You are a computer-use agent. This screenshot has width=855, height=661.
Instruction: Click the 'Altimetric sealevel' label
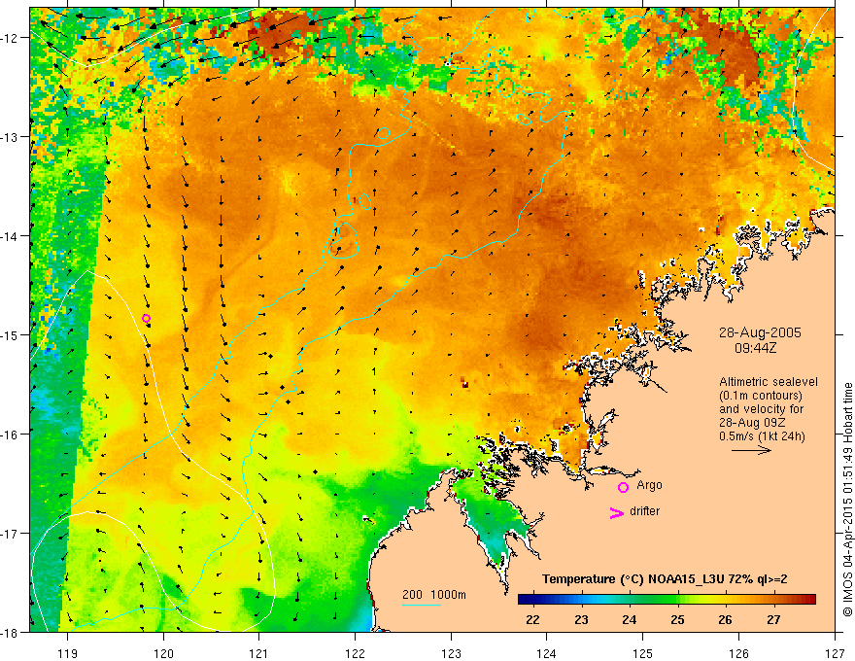tap(769, 382)
